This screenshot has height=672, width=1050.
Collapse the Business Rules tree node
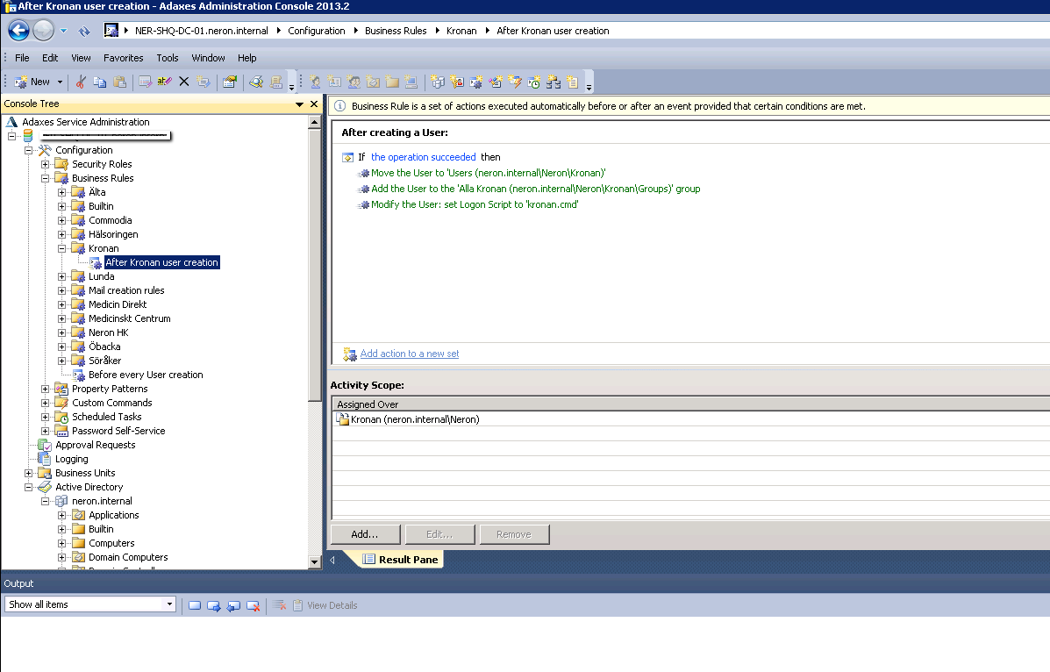point(45,178)
